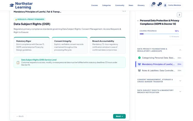The height and width of the screenshot is (121, 193).
Task: Click the user avatar icon beside Carlos Mendoza
Action: click(x=165, y=5)
